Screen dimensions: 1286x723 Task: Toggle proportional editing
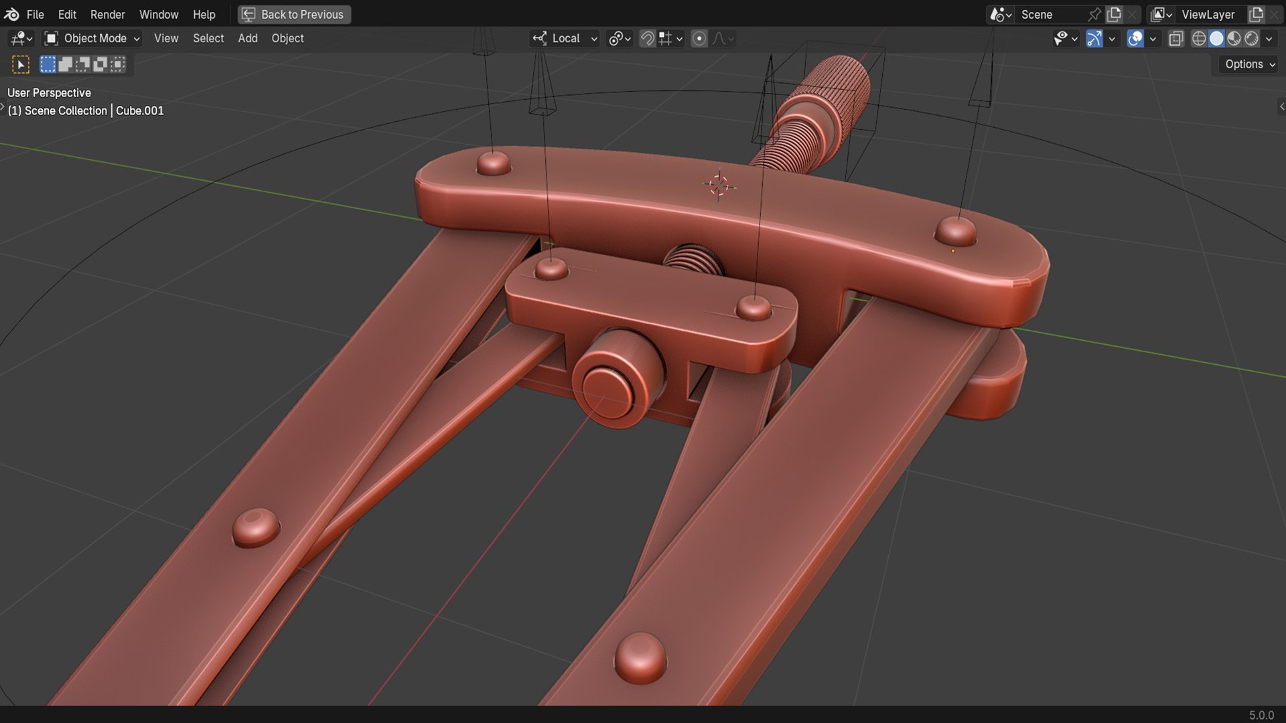tap(699, 39)
